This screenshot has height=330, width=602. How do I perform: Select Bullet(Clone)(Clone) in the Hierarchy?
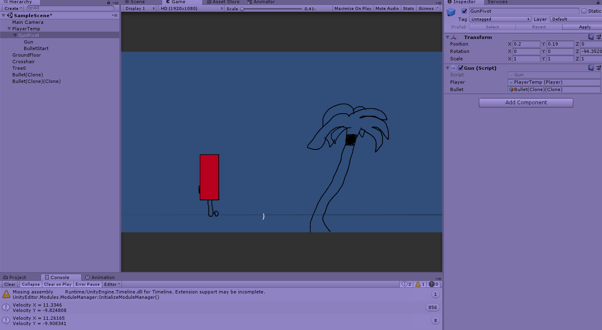click(x=36, y=81)
